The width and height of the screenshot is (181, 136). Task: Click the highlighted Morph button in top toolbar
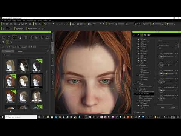137,24
